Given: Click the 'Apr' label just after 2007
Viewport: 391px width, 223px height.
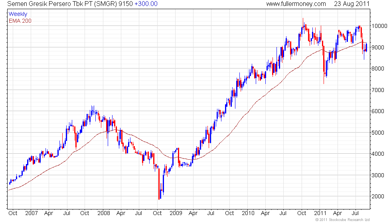Looking at the screenshot, I should pos(49,213).
